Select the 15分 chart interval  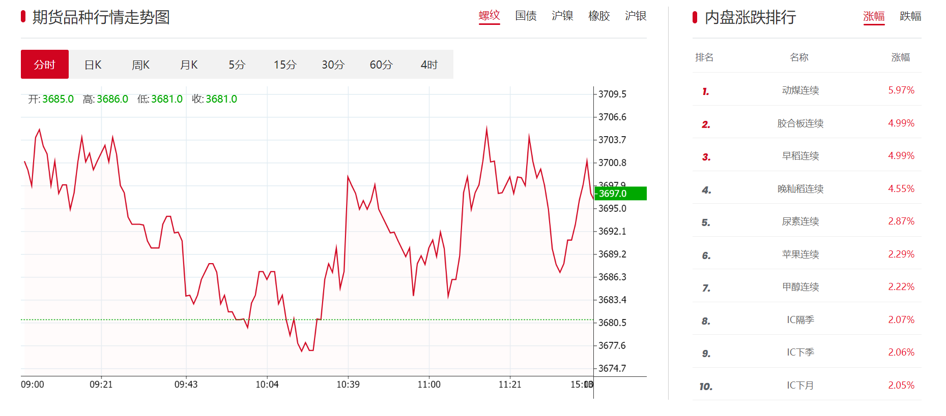click(x=285, y=65)
